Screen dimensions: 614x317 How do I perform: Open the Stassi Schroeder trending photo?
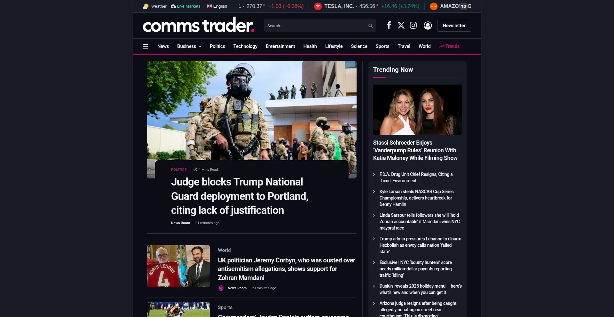click(x=417, y=109)
